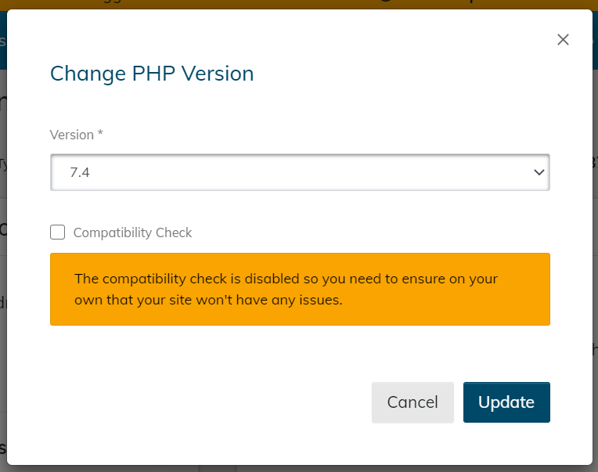Click empty space left of Cancel button
This screenshot has width=598, height=472.
point(210,402)
